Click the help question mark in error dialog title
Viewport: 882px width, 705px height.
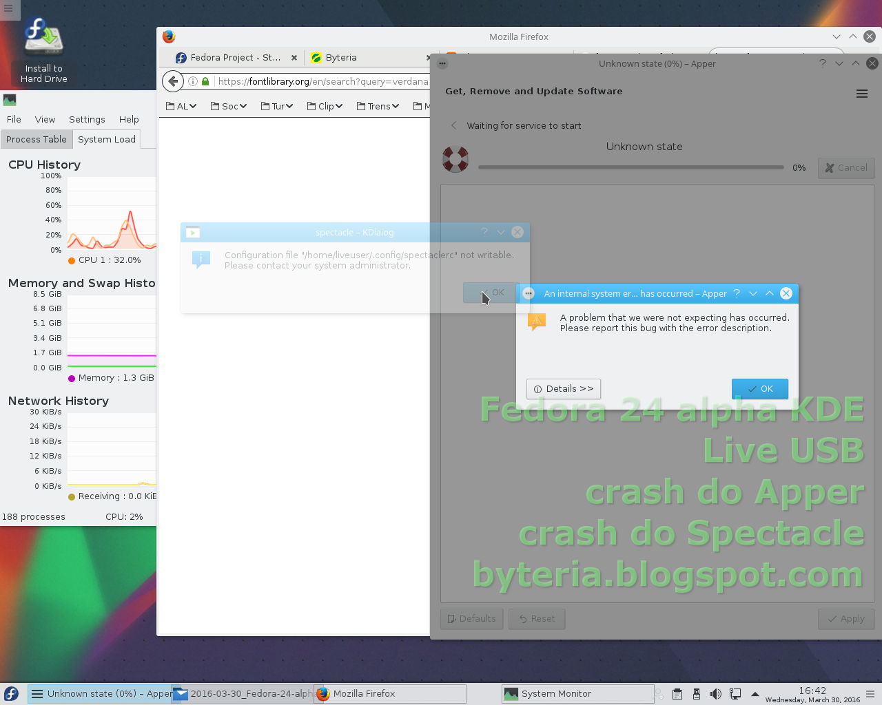tap(737, 293)
